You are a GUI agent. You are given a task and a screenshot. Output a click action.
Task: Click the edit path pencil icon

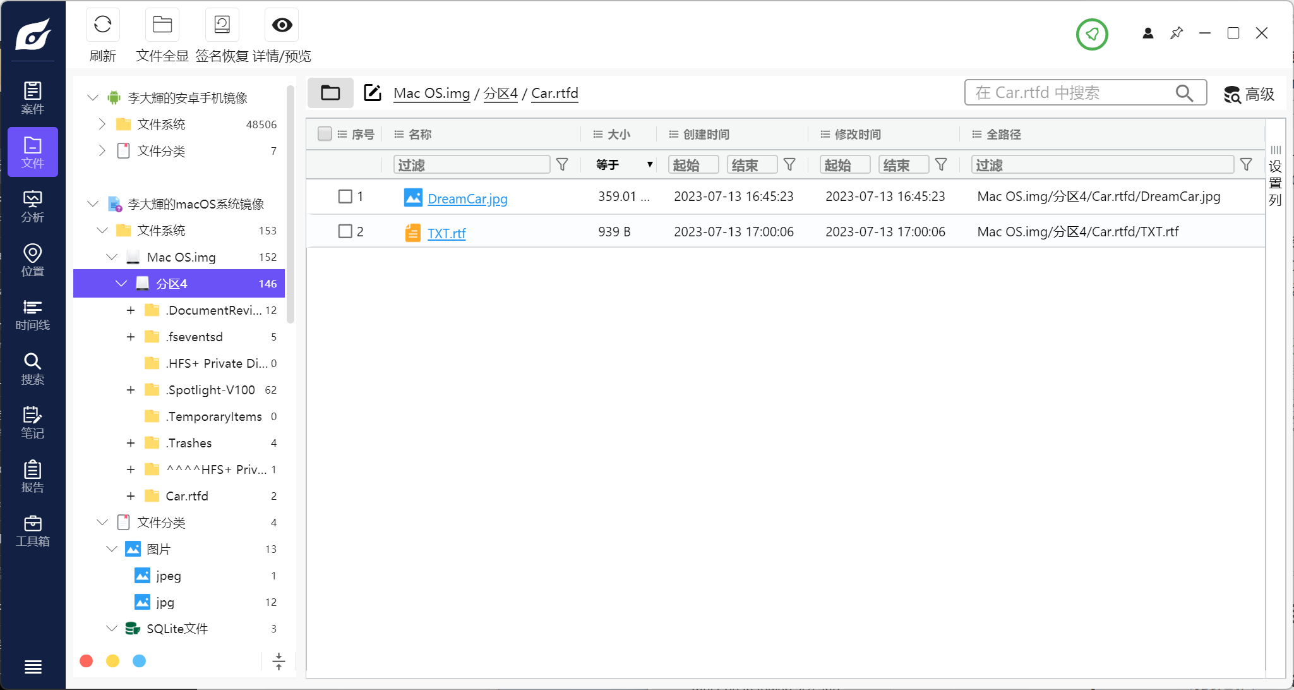(x=373, y=93)
